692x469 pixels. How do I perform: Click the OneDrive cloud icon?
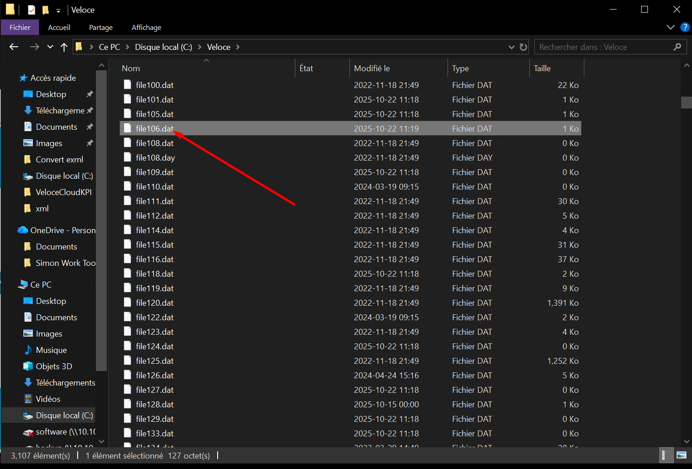click(23, 230)
